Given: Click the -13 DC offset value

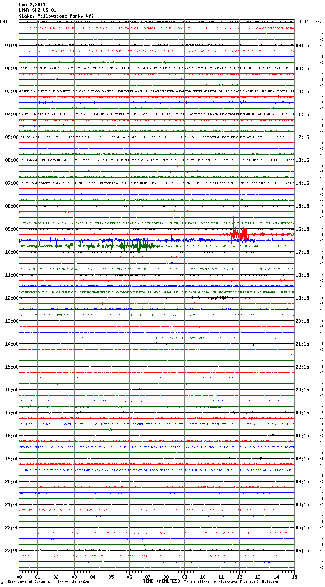Looking at the screenshot, I should click(x=320, y=246).
